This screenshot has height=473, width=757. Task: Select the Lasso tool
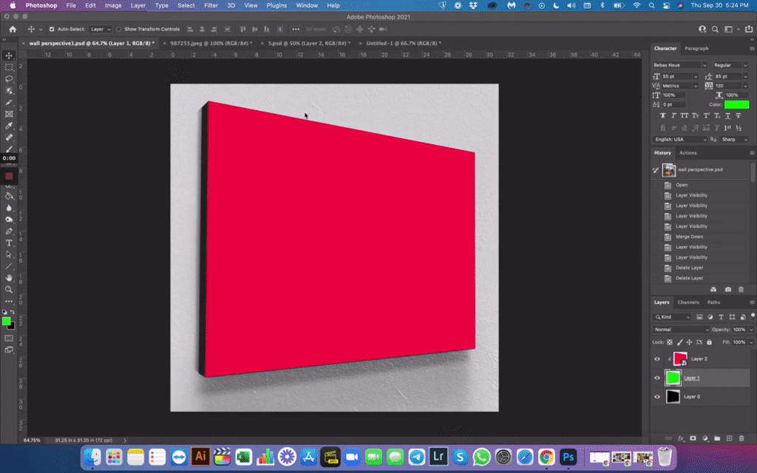pos(9,78)
